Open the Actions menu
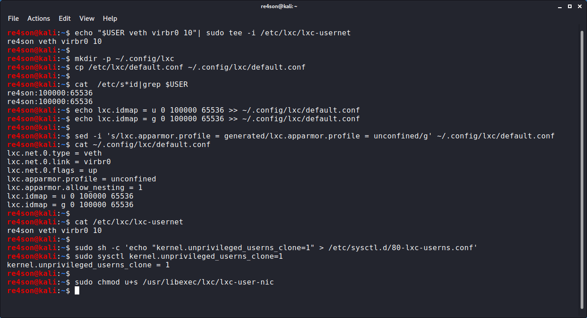This screenshot has height=318, width=587. pyautogui.click(x=38, y=19)
